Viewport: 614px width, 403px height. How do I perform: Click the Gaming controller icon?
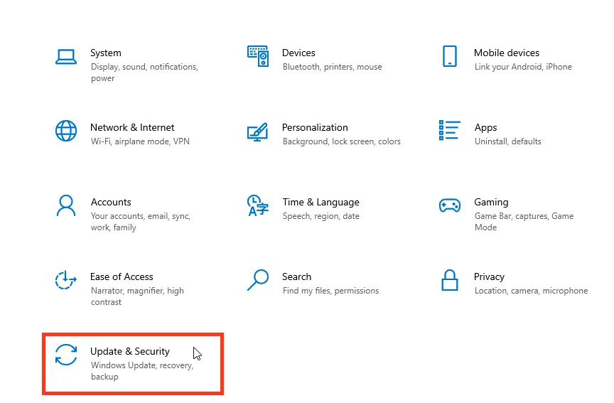450,205
